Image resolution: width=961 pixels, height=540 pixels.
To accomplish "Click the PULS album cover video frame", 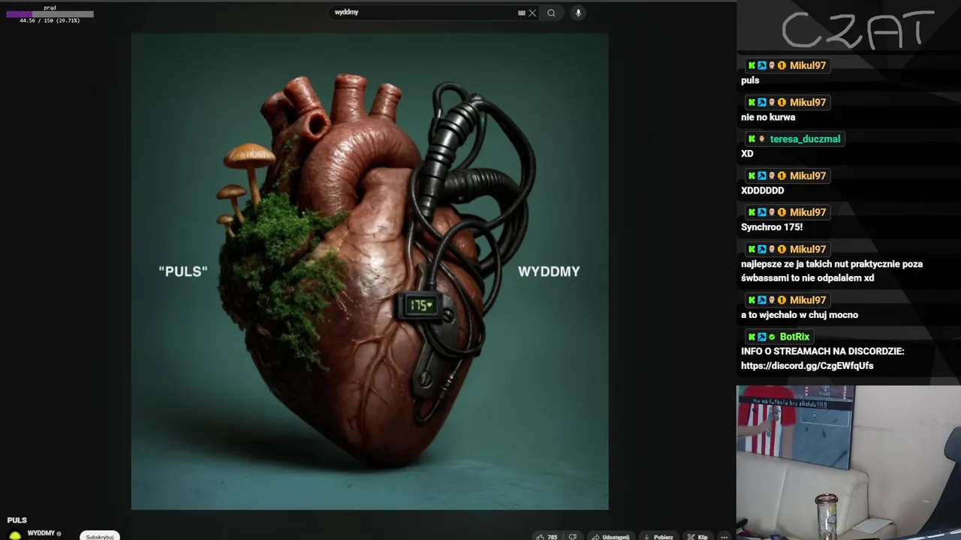I will pyautogui.click(x=369, y=271).
